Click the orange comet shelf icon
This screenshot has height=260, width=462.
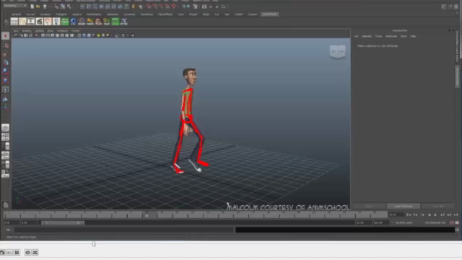[x=90, y=21]
